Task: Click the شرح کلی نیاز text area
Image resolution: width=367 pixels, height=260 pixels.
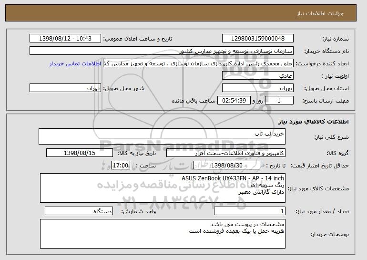Action: (x=162, y=136)
